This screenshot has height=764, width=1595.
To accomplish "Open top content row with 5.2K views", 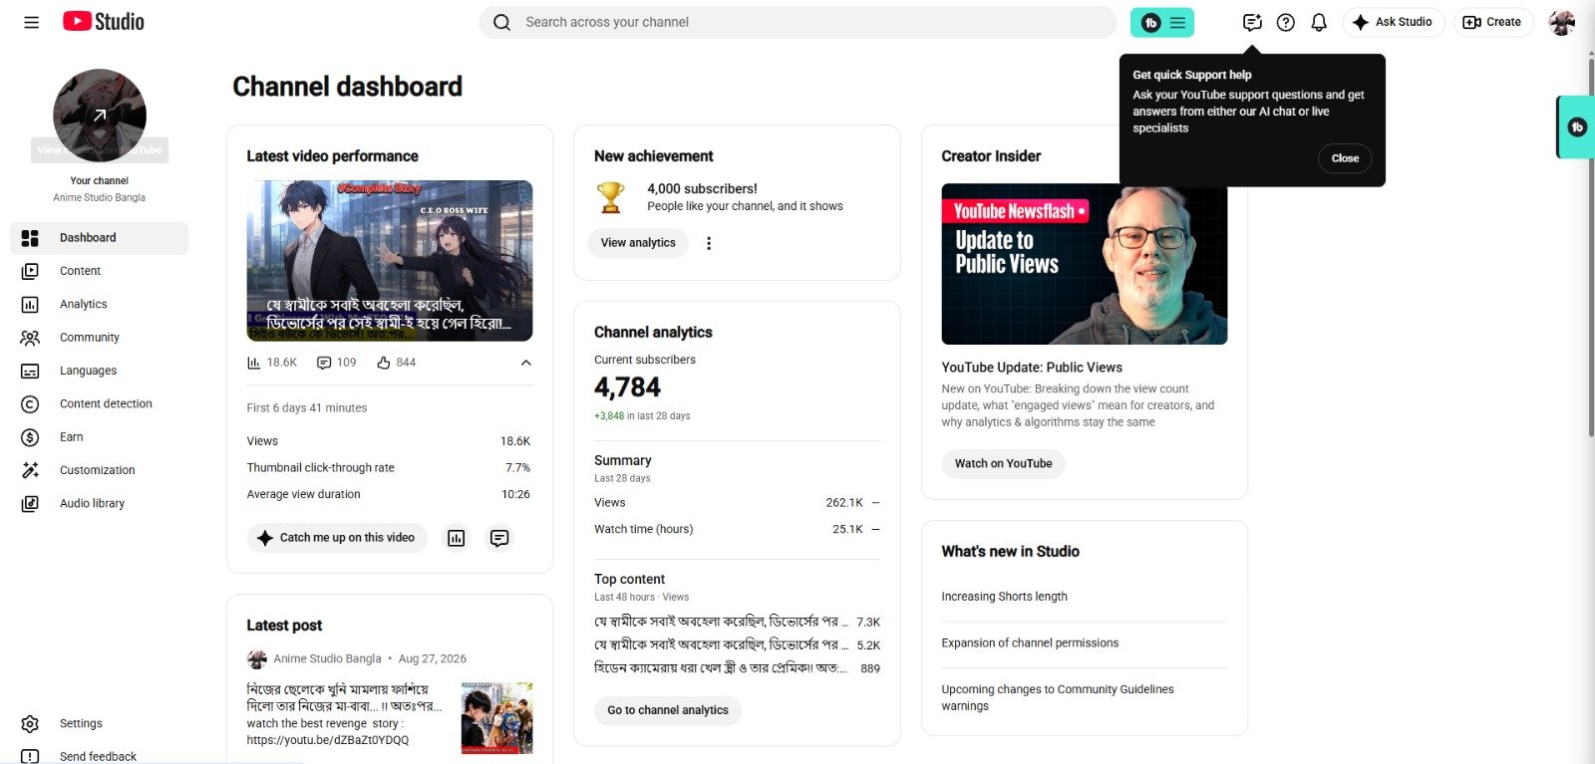I will tap(737, 645).
